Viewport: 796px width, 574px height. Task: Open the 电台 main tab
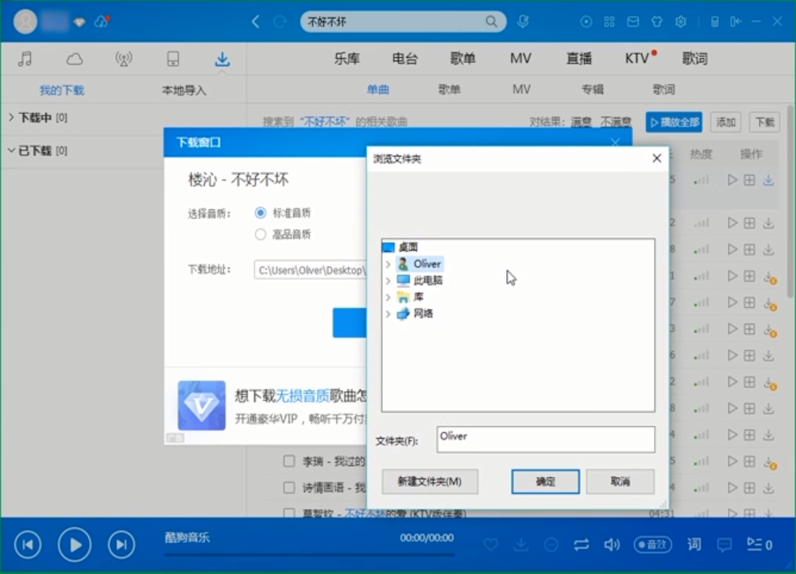tap(404, 59)
